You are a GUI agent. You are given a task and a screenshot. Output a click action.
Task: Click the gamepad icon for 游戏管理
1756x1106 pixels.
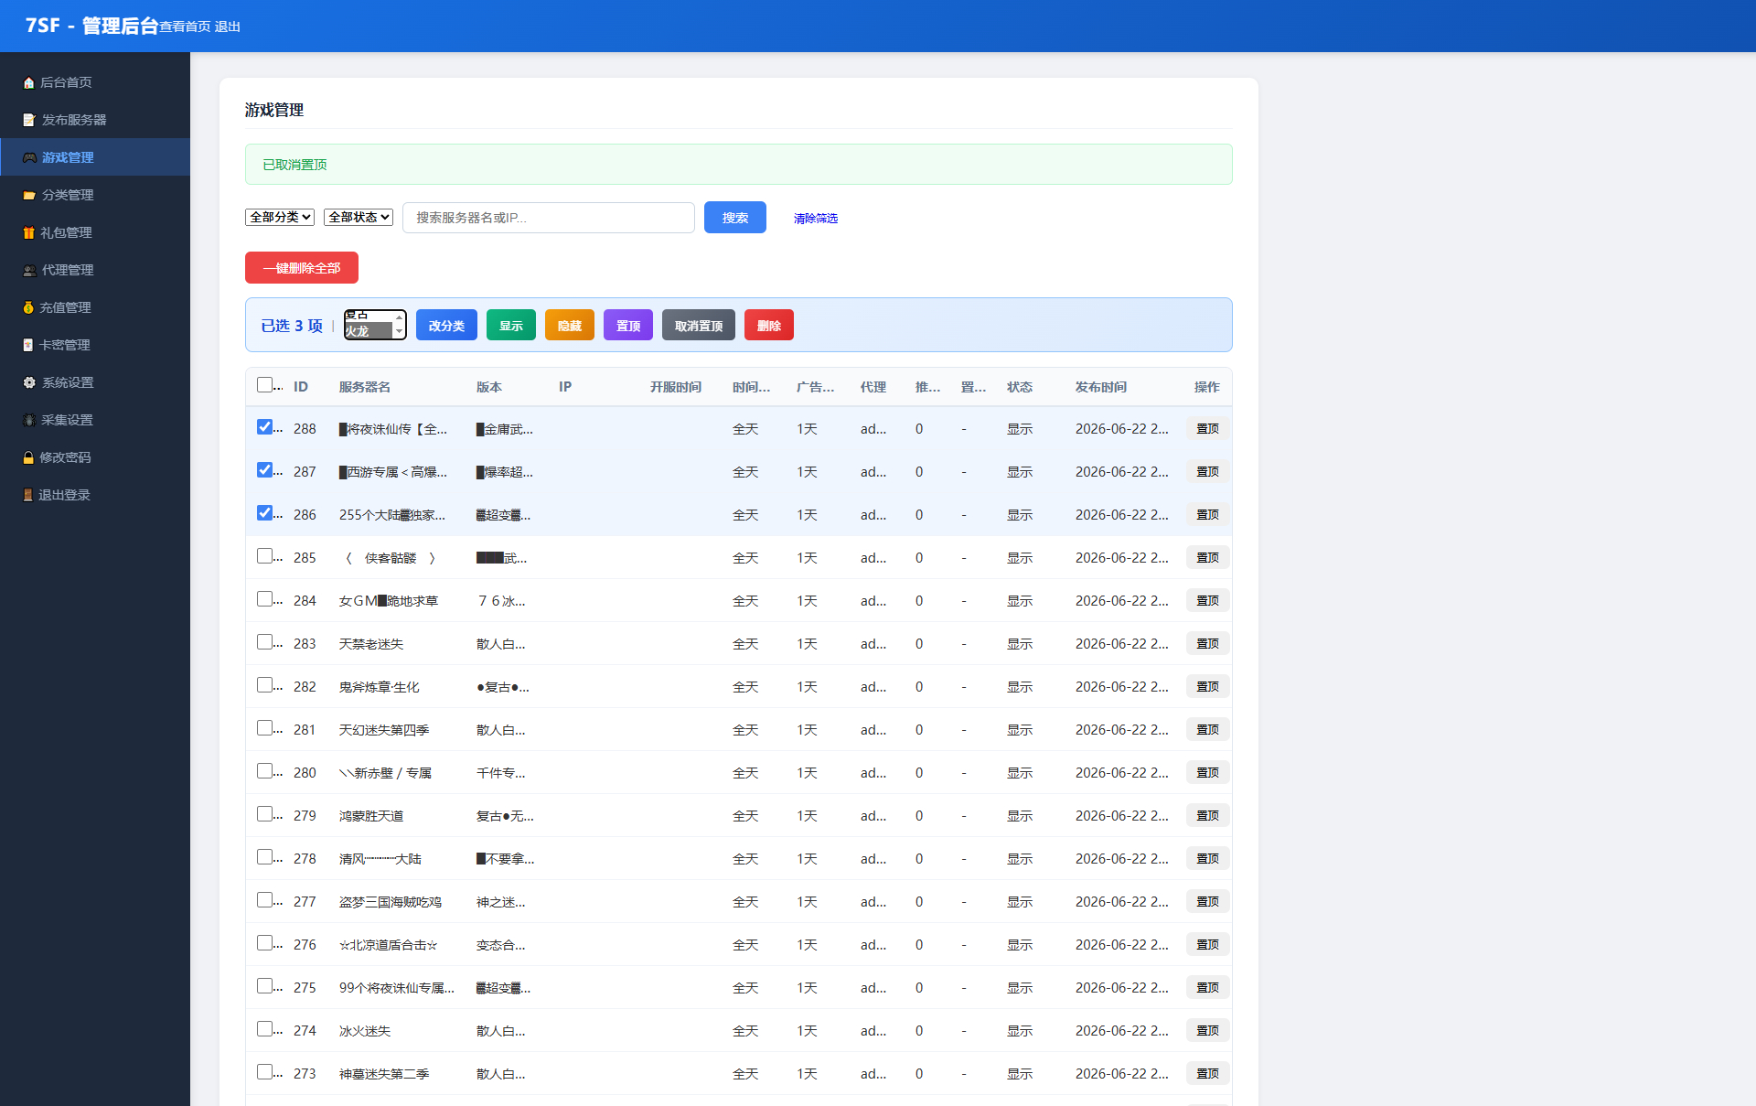[30, 157]
